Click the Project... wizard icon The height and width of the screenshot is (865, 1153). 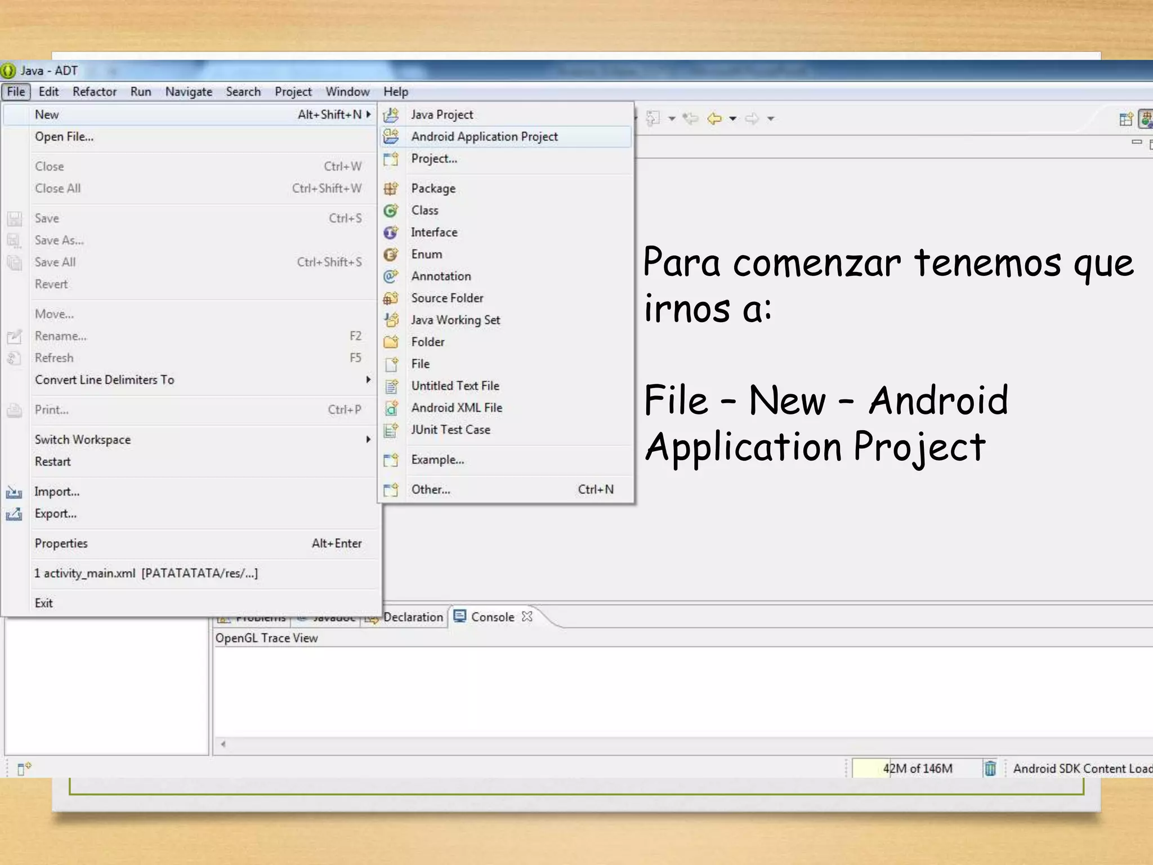pos(391,159)
